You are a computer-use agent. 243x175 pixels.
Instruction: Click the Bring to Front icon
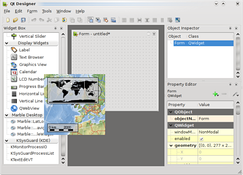pos(80,20)
